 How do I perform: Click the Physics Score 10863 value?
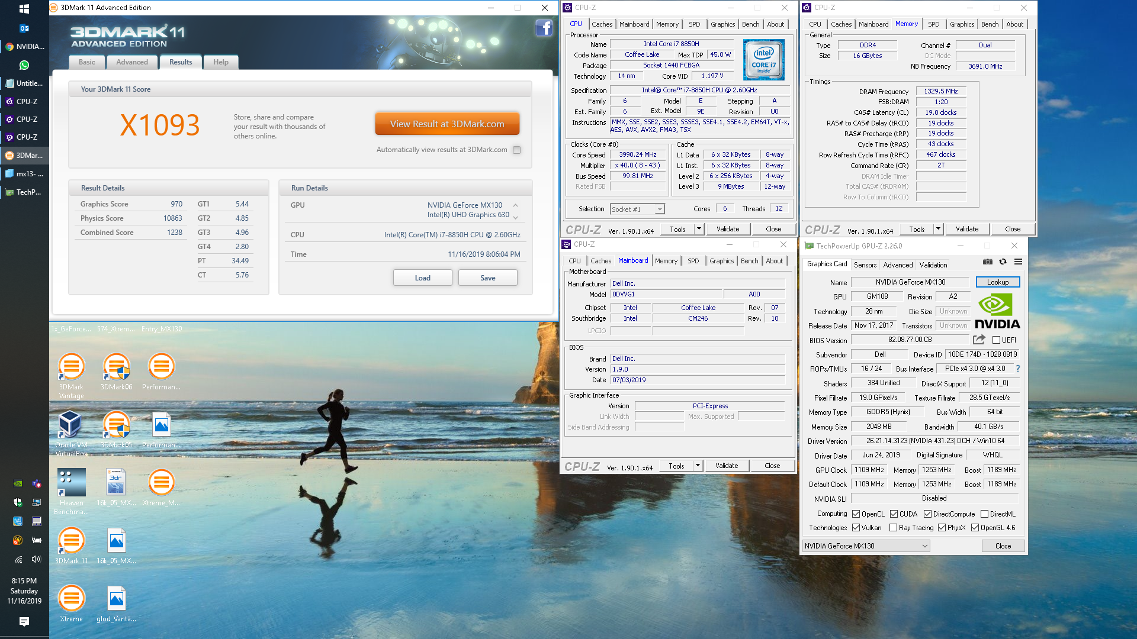click(x=173, y=218)
